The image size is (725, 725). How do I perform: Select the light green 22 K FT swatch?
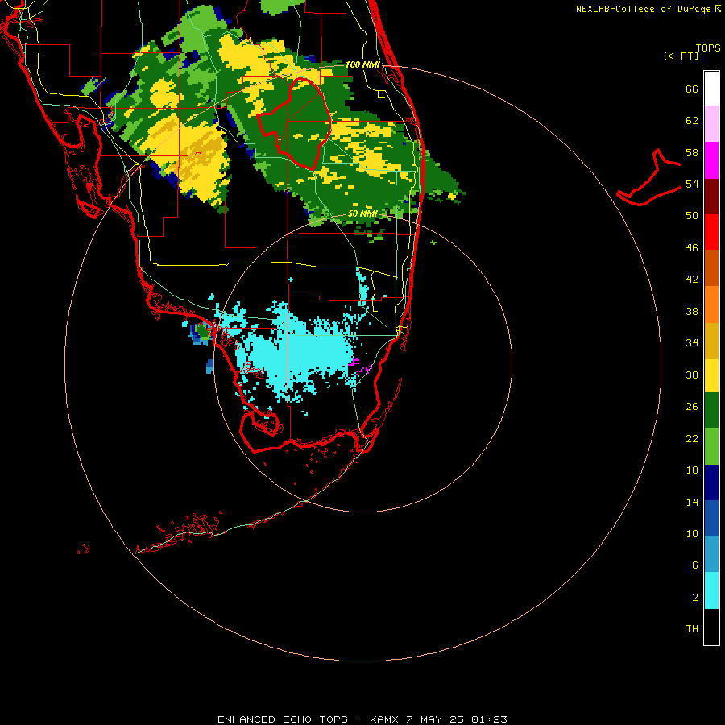pyautogui.click(x=711, y=446)
